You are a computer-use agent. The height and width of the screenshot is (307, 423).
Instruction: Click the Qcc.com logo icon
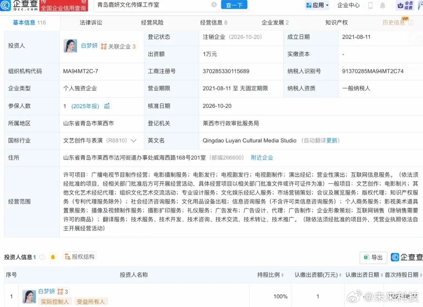(5, 5)
